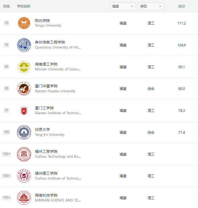Open the 福建 province filter dropdown
This screenshot has width=198, height=208.
[123, 6]
